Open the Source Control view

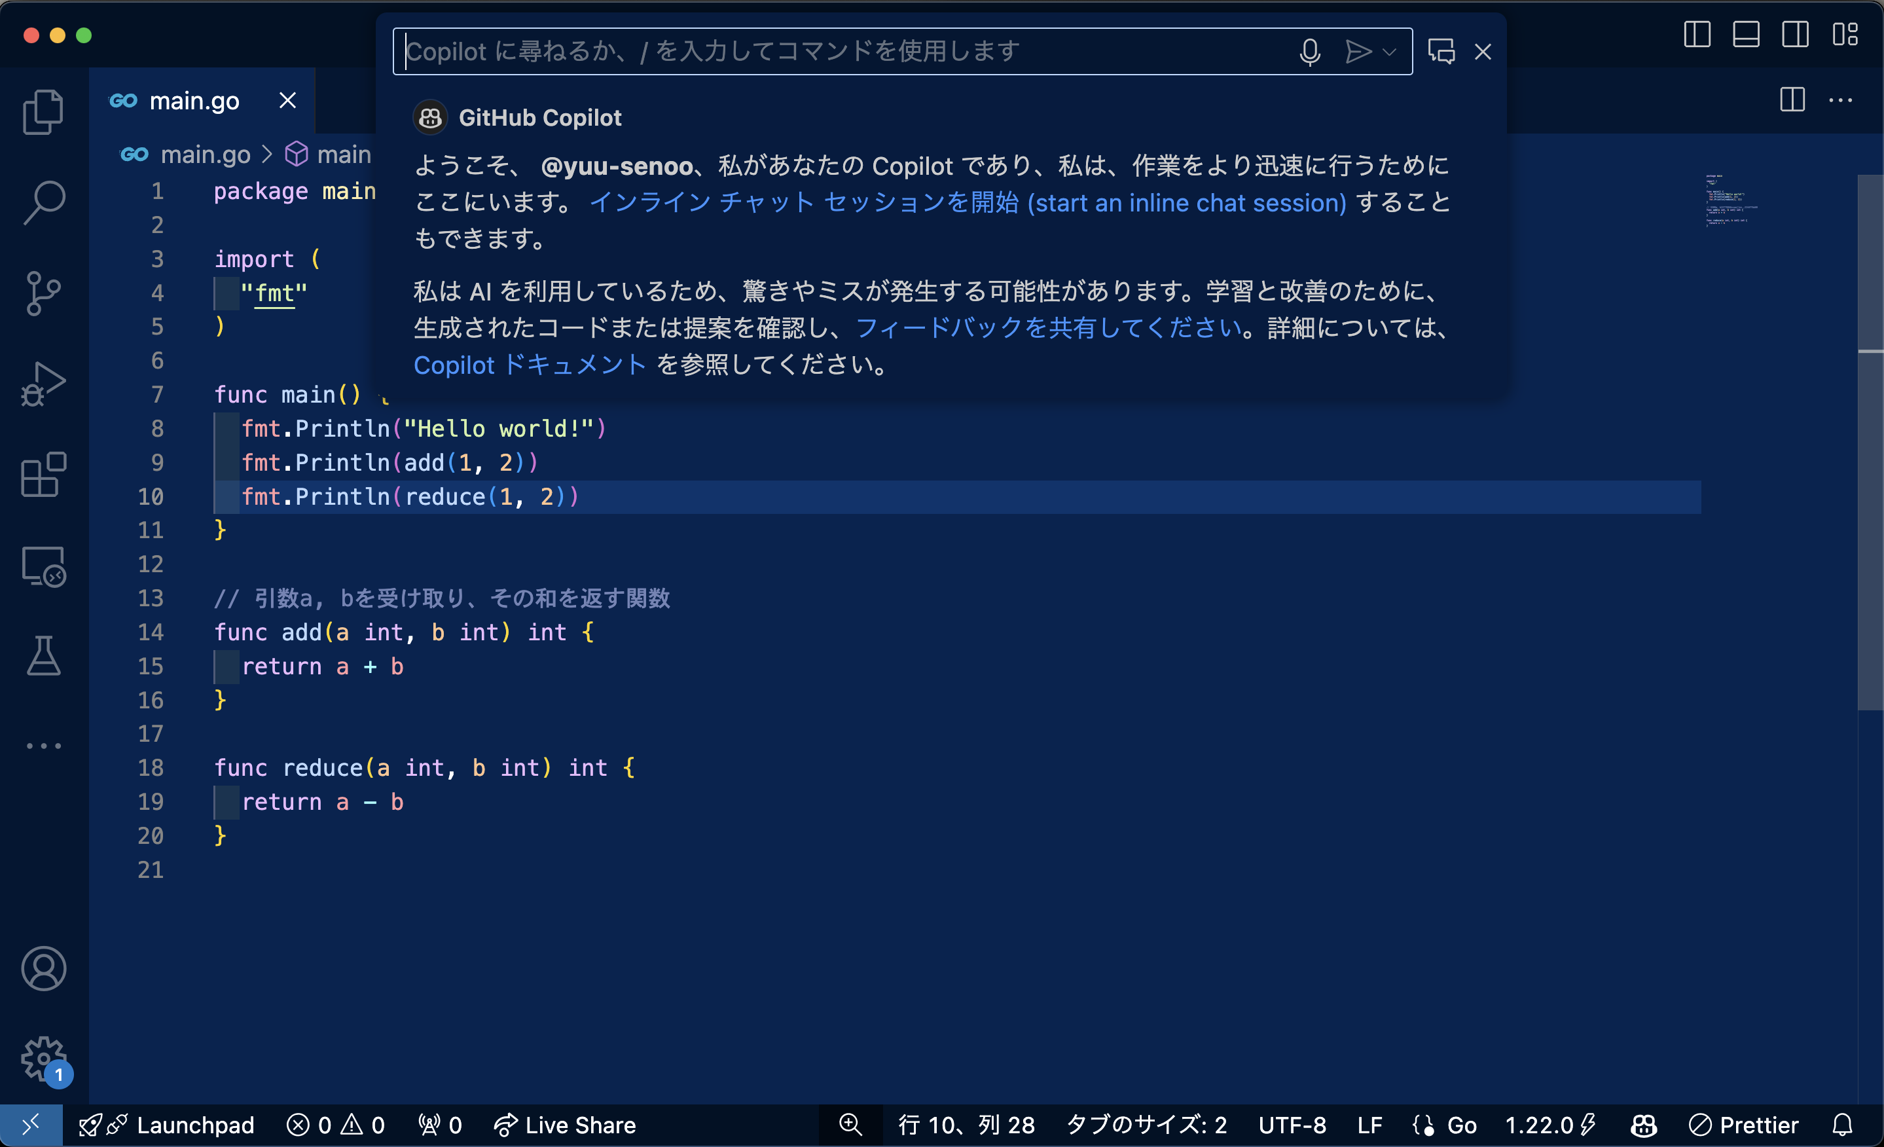tap(44, 293)
